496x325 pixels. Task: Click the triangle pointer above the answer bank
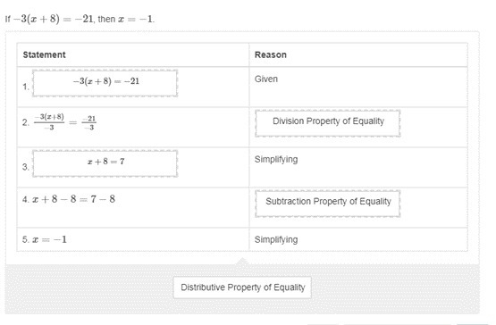click(242, 261)
